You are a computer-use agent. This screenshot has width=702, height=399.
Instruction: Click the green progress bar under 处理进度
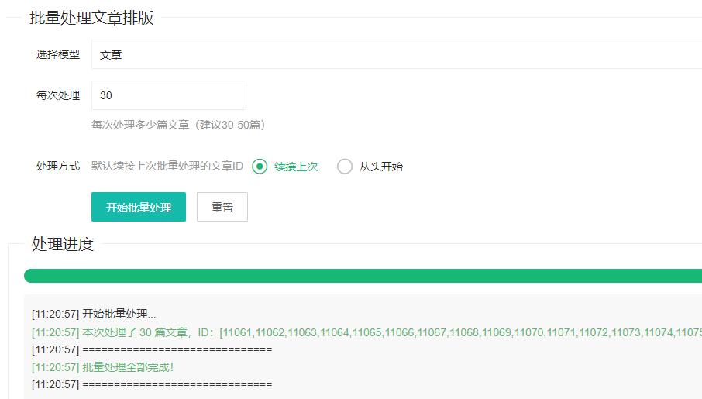(x=363, y=276)
